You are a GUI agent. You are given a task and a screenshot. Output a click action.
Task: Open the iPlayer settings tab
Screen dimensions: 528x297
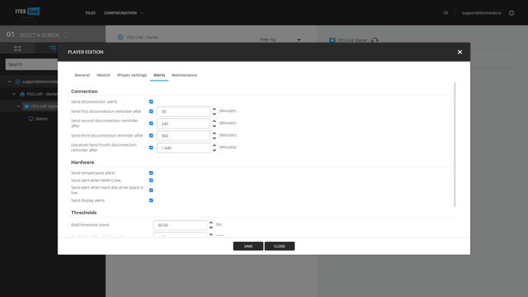point(132,75)
